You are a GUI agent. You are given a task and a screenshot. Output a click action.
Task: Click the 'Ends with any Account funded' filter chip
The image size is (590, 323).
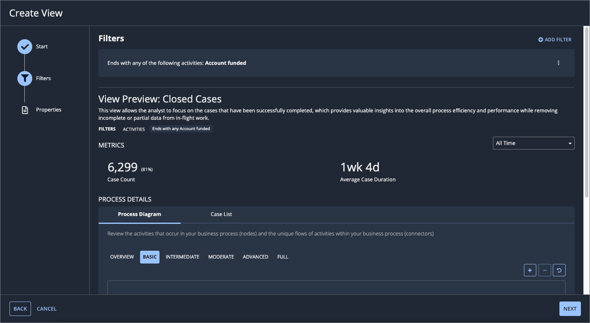click(181, 129)
